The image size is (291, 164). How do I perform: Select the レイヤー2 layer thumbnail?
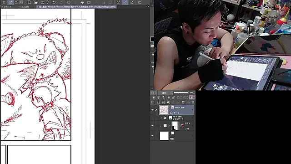pos(164,110)
